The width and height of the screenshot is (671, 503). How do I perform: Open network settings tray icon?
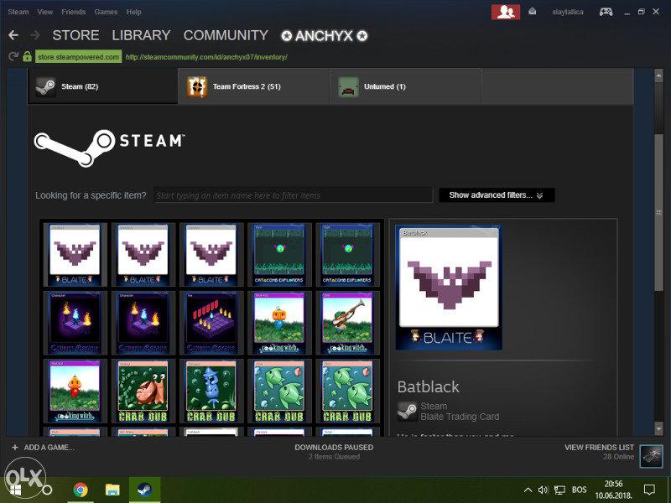pos(559,490)
